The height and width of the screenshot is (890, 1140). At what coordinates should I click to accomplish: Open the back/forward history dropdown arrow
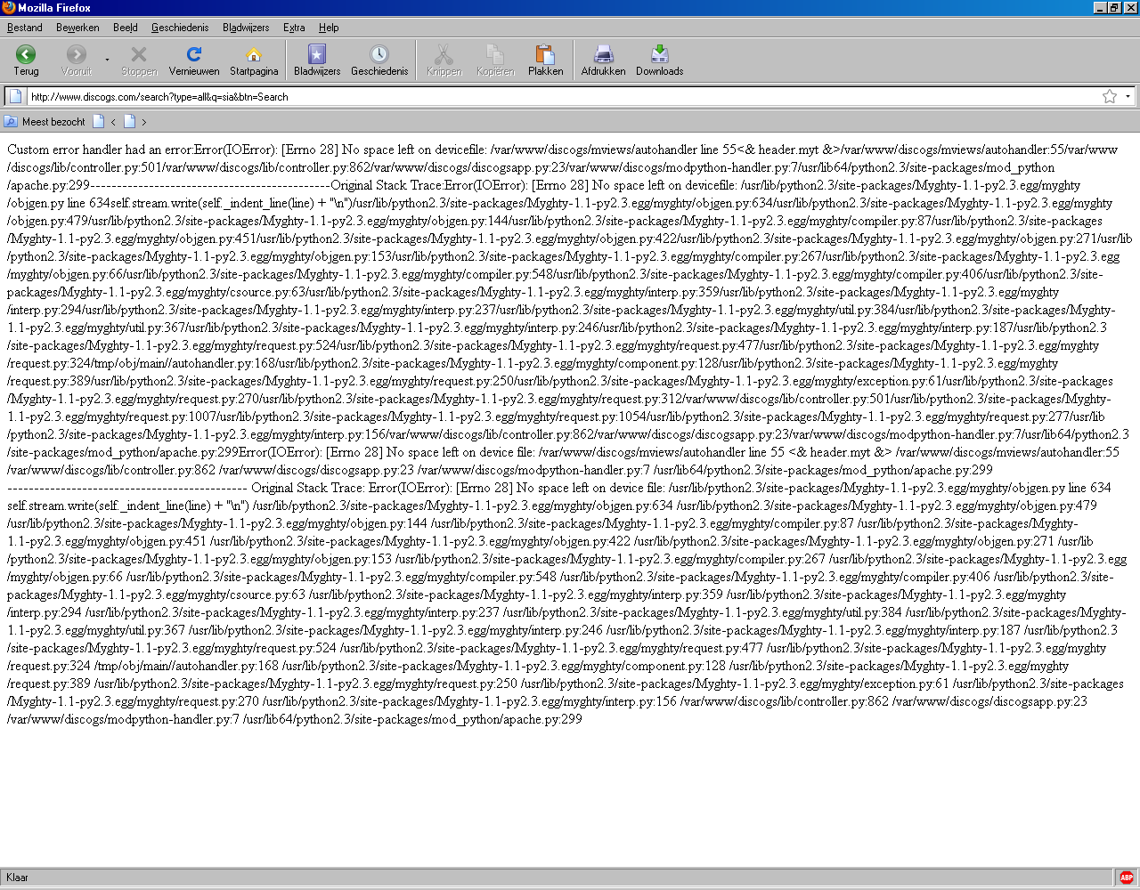coord(107,61)
